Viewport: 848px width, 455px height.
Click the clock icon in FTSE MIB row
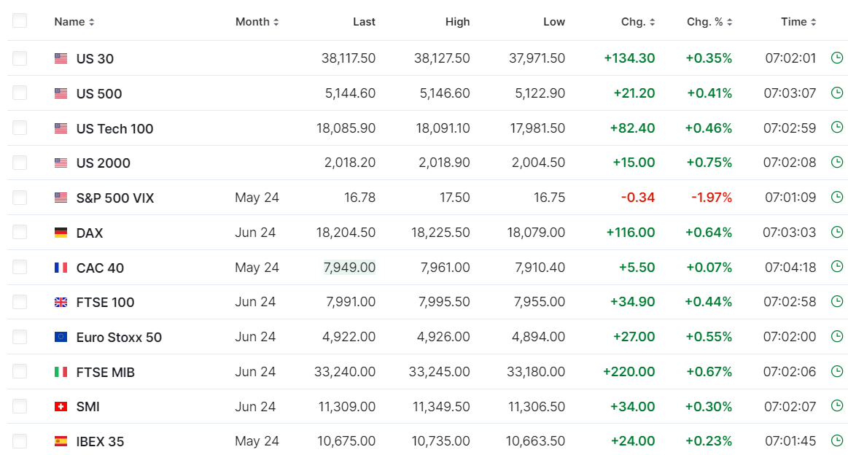[x=836, y=371]
